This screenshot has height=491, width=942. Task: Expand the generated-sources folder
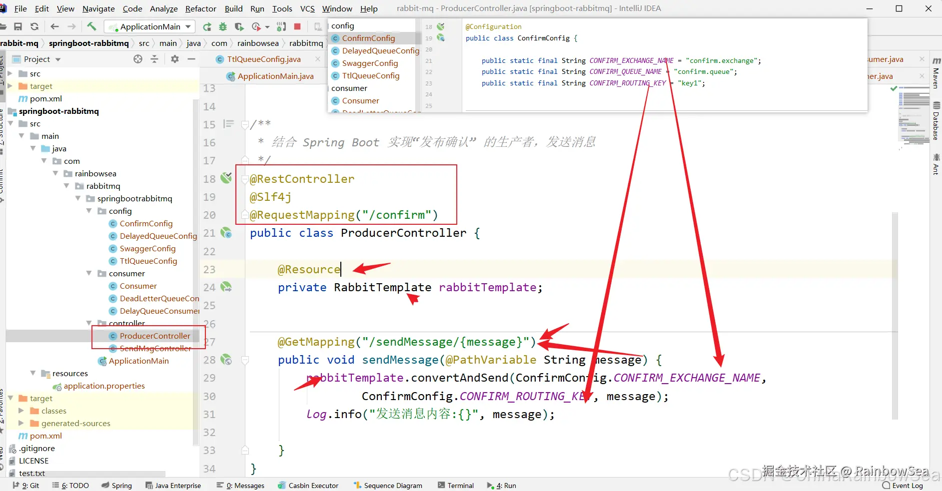(x=21, y=423)
